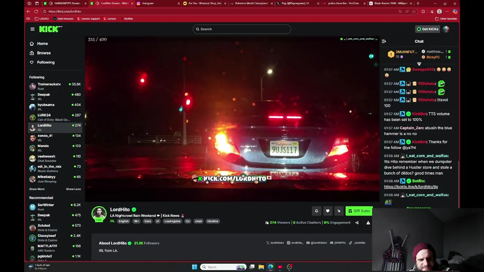Viewport: 484px width, 272px height.
Task: Click the English language tag
Action: pyautogui.click(x=124, y=221)
